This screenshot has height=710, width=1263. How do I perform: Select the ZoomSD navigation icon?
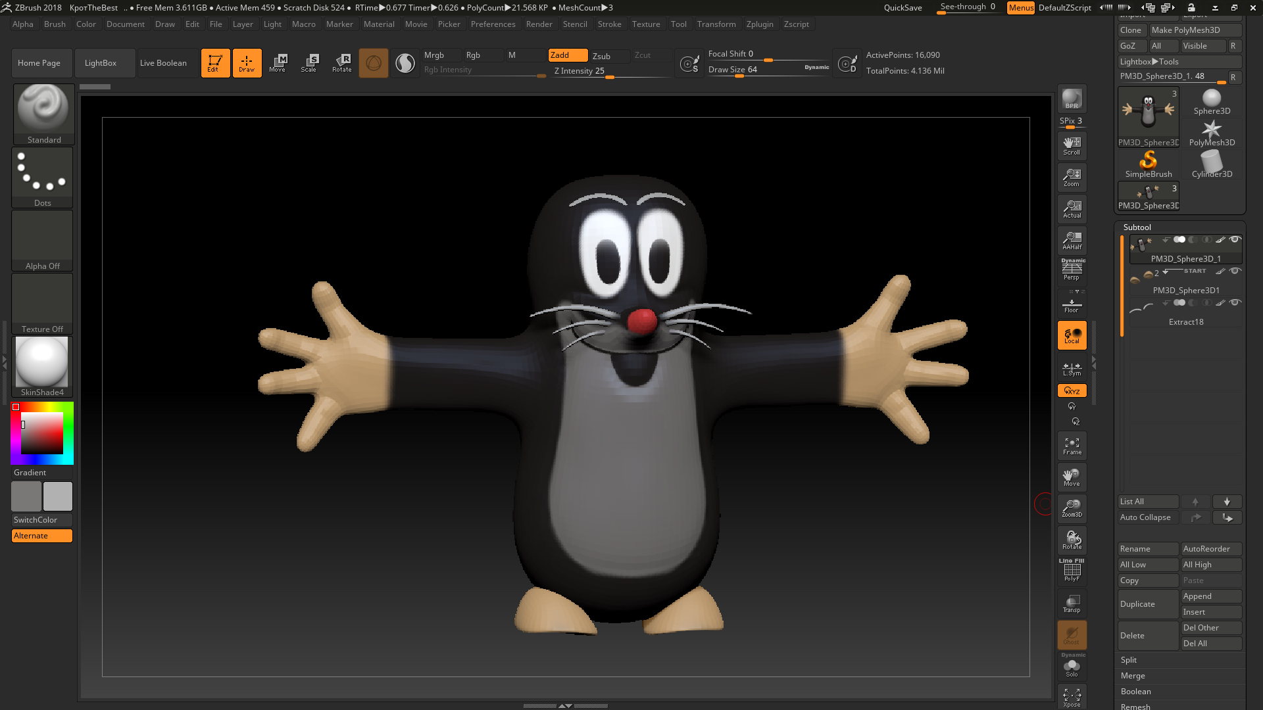[1072, 508]
